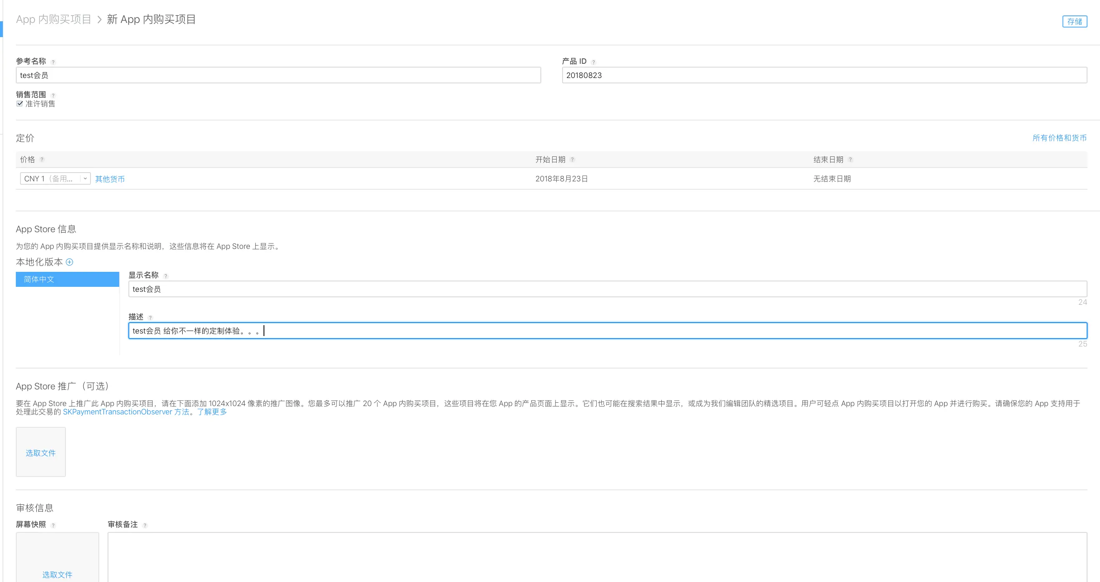Viewport: 1100px width, 582px height.
Task: Click 选取文件 under App Store 推广
Action: [40, 453]
